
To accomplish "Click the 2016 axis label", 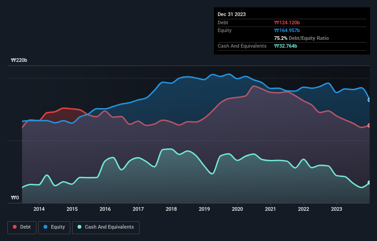I will pos(105,209).
